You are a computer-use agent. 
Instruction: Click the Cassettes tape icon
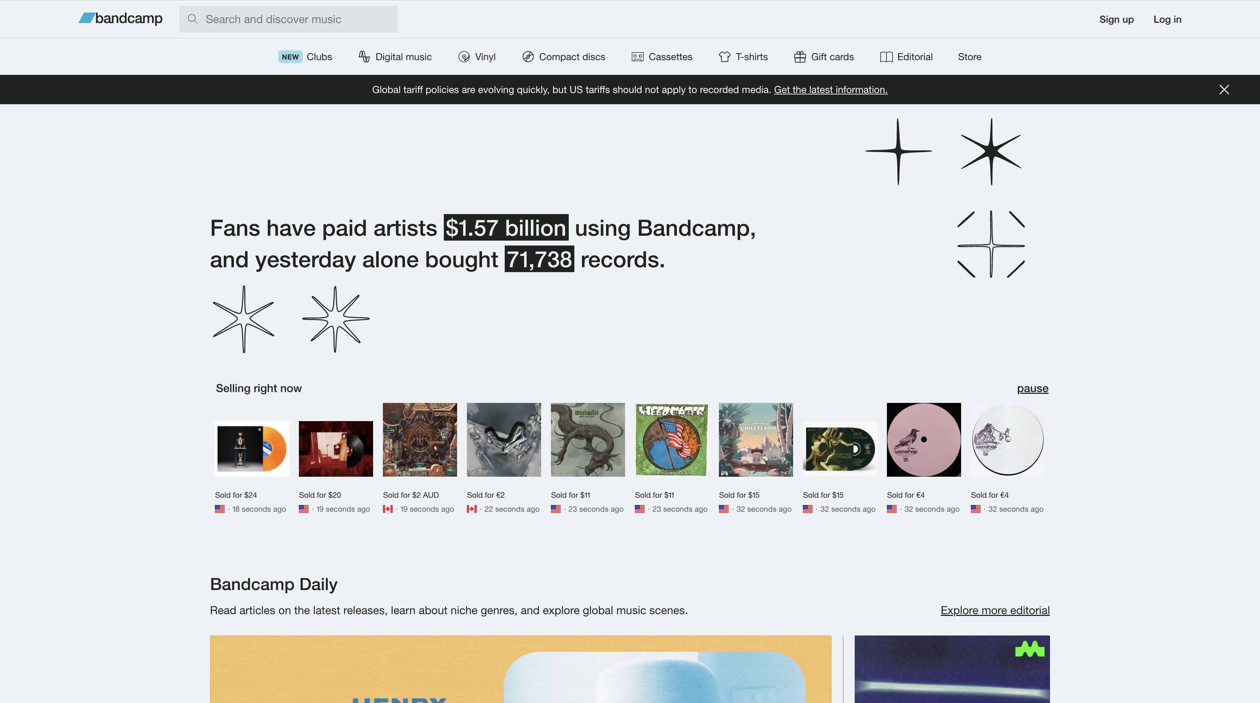tap(637, 57)
